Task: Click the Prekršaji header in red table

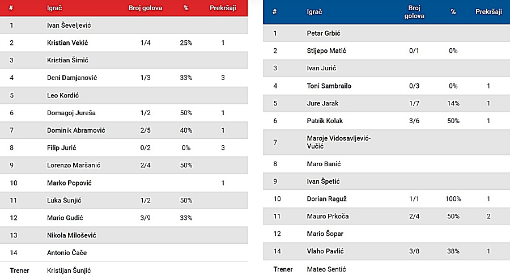Action: [223, 8]
